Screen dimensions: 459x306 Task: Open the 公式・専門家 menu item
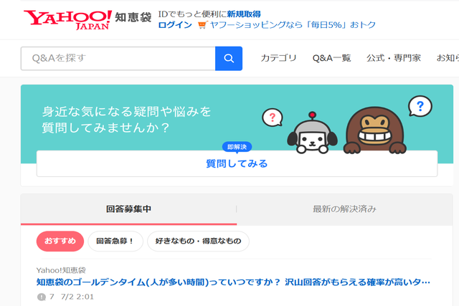(x=393, y=59)
